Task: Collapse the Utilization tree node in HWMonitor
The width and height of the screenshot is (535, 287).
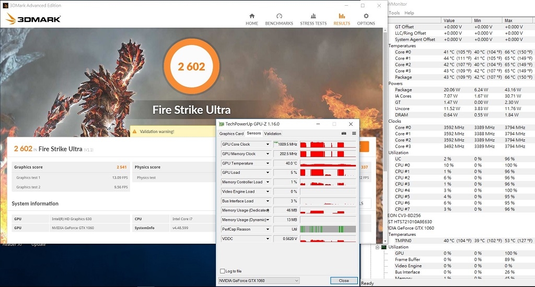Action: tap(377, 247)
